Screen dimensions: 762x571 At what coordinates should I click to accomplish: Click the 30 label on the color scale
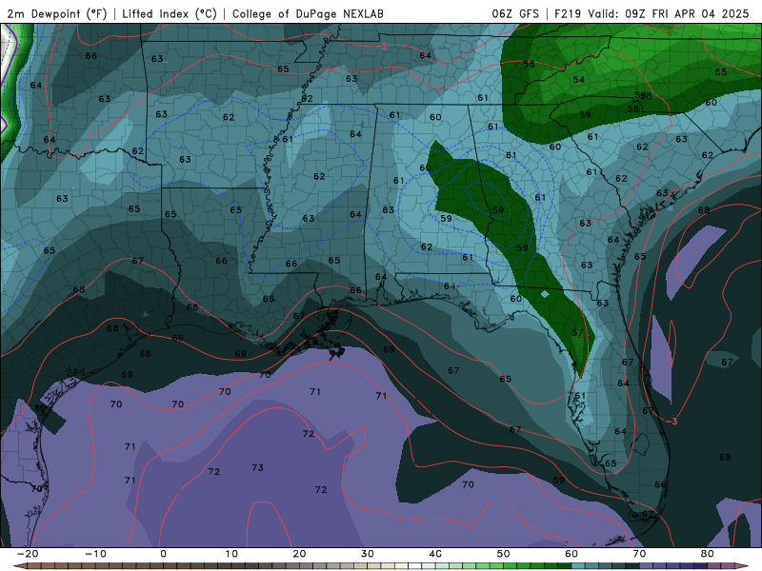click(x=368, y=554)
